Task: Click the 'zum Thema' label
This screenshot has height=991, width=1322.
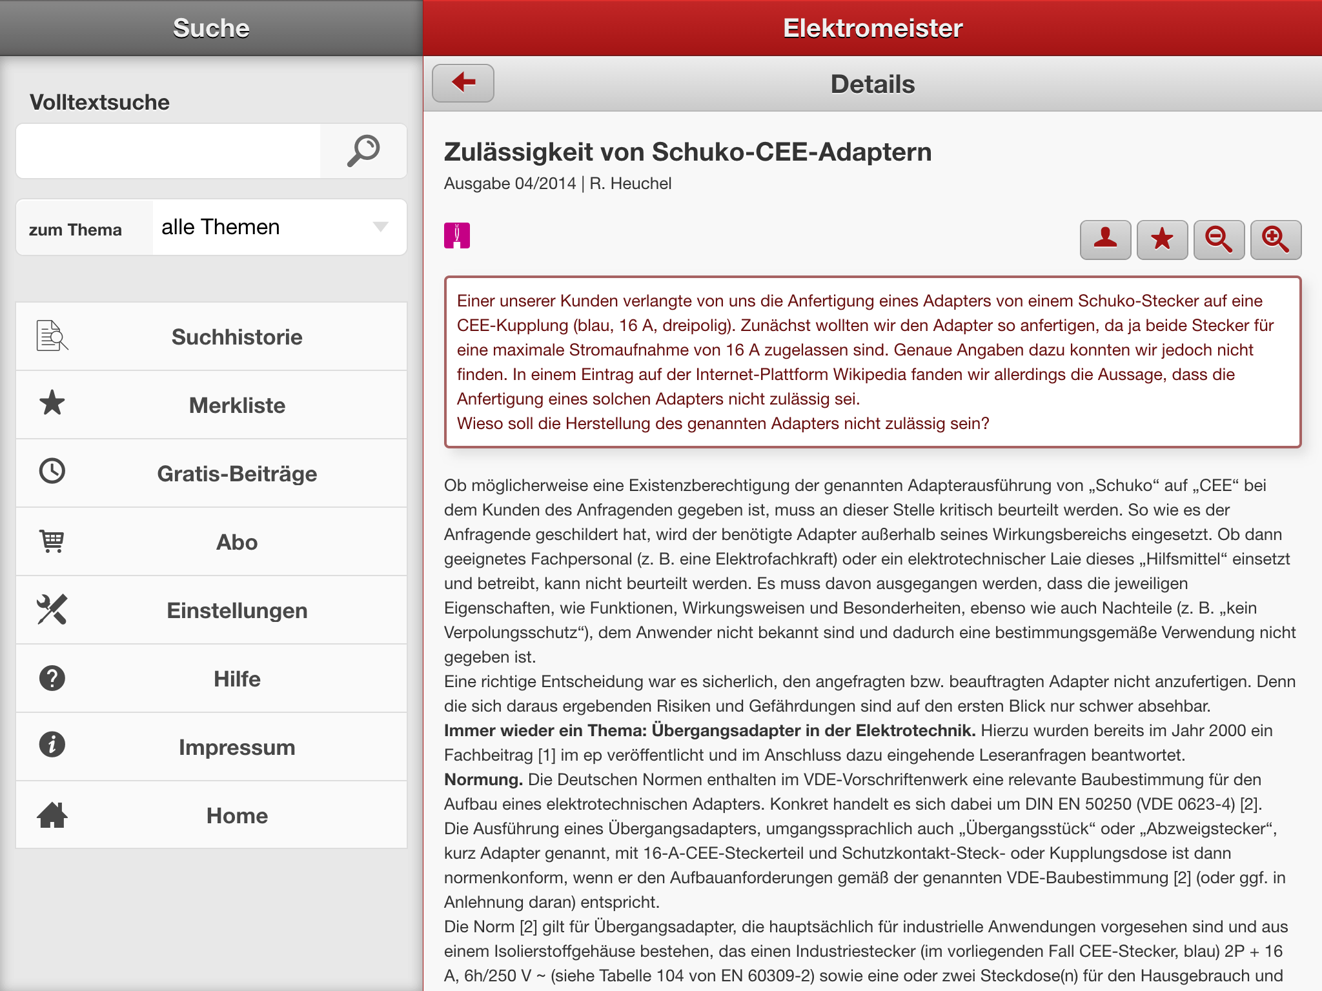Action: [76, 230]
